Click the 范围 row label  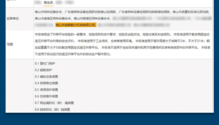point(10,44)
